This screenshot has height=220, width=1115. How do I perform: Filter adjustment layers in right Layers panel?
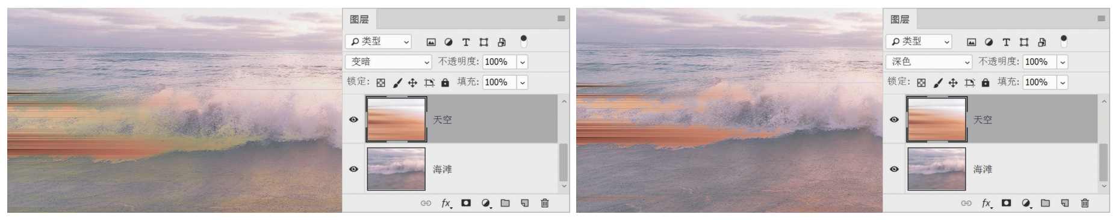(x=989, y=42)
